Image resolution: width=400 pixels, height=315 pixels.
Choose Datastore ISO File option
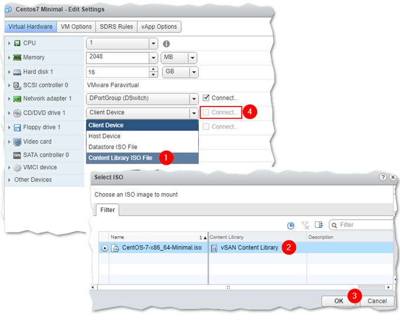[142, 147]
